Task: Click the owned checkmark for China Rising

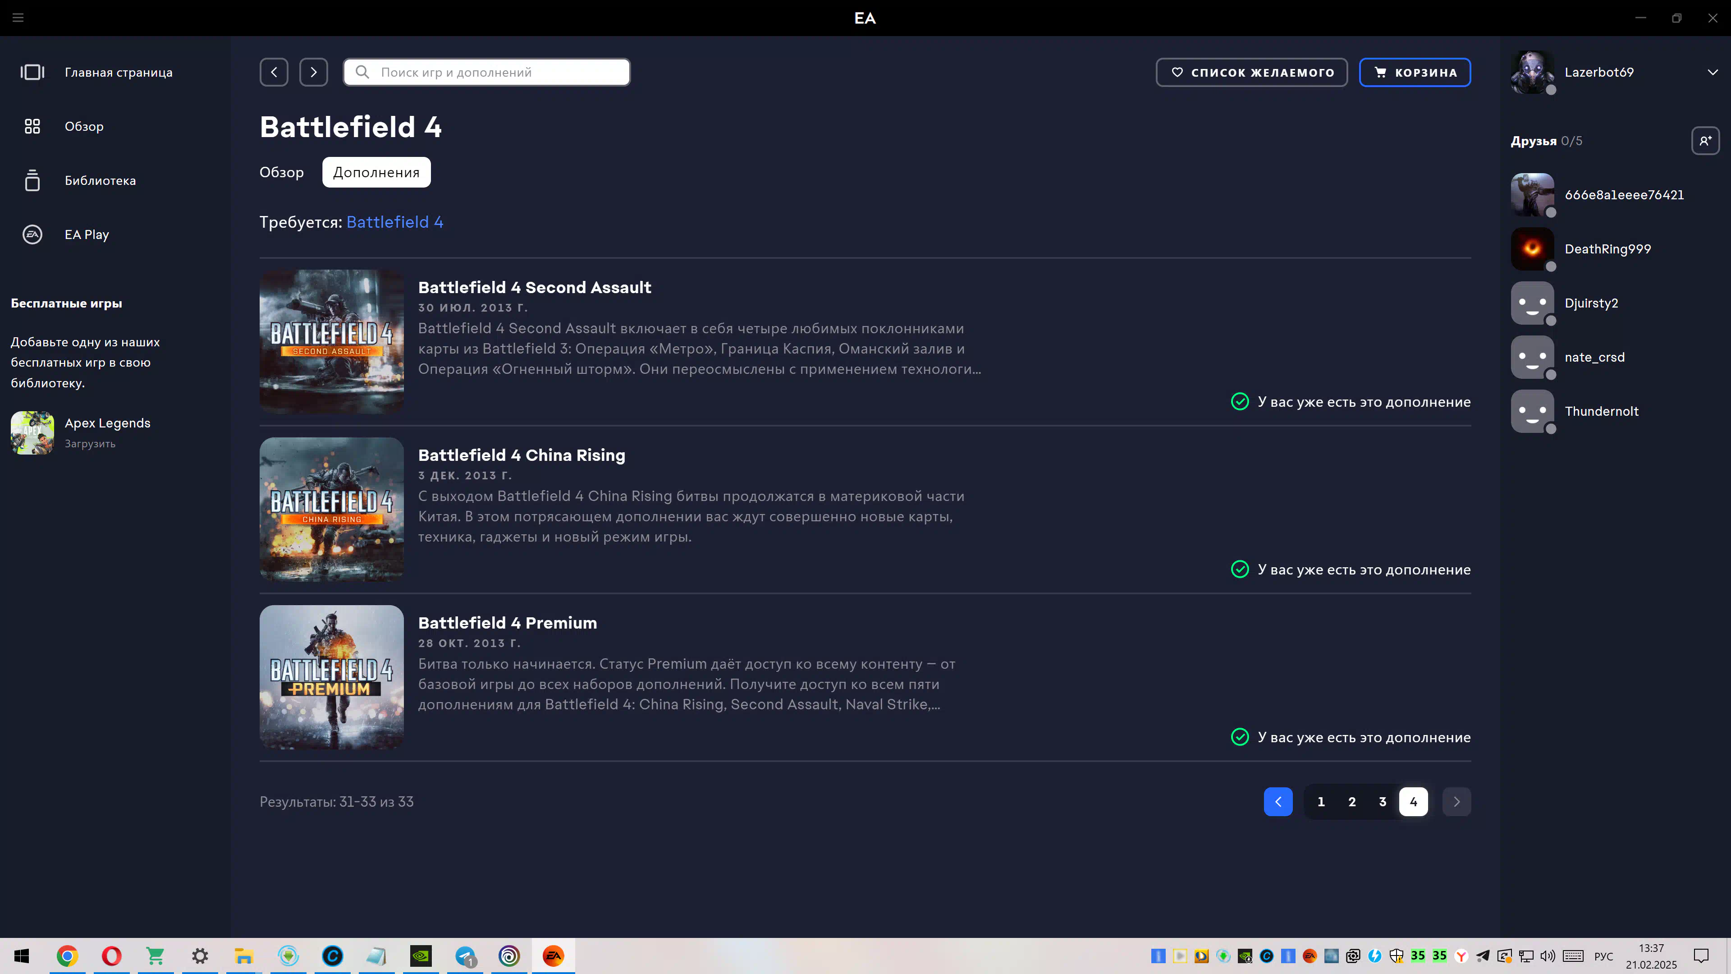Action: 1240,570
